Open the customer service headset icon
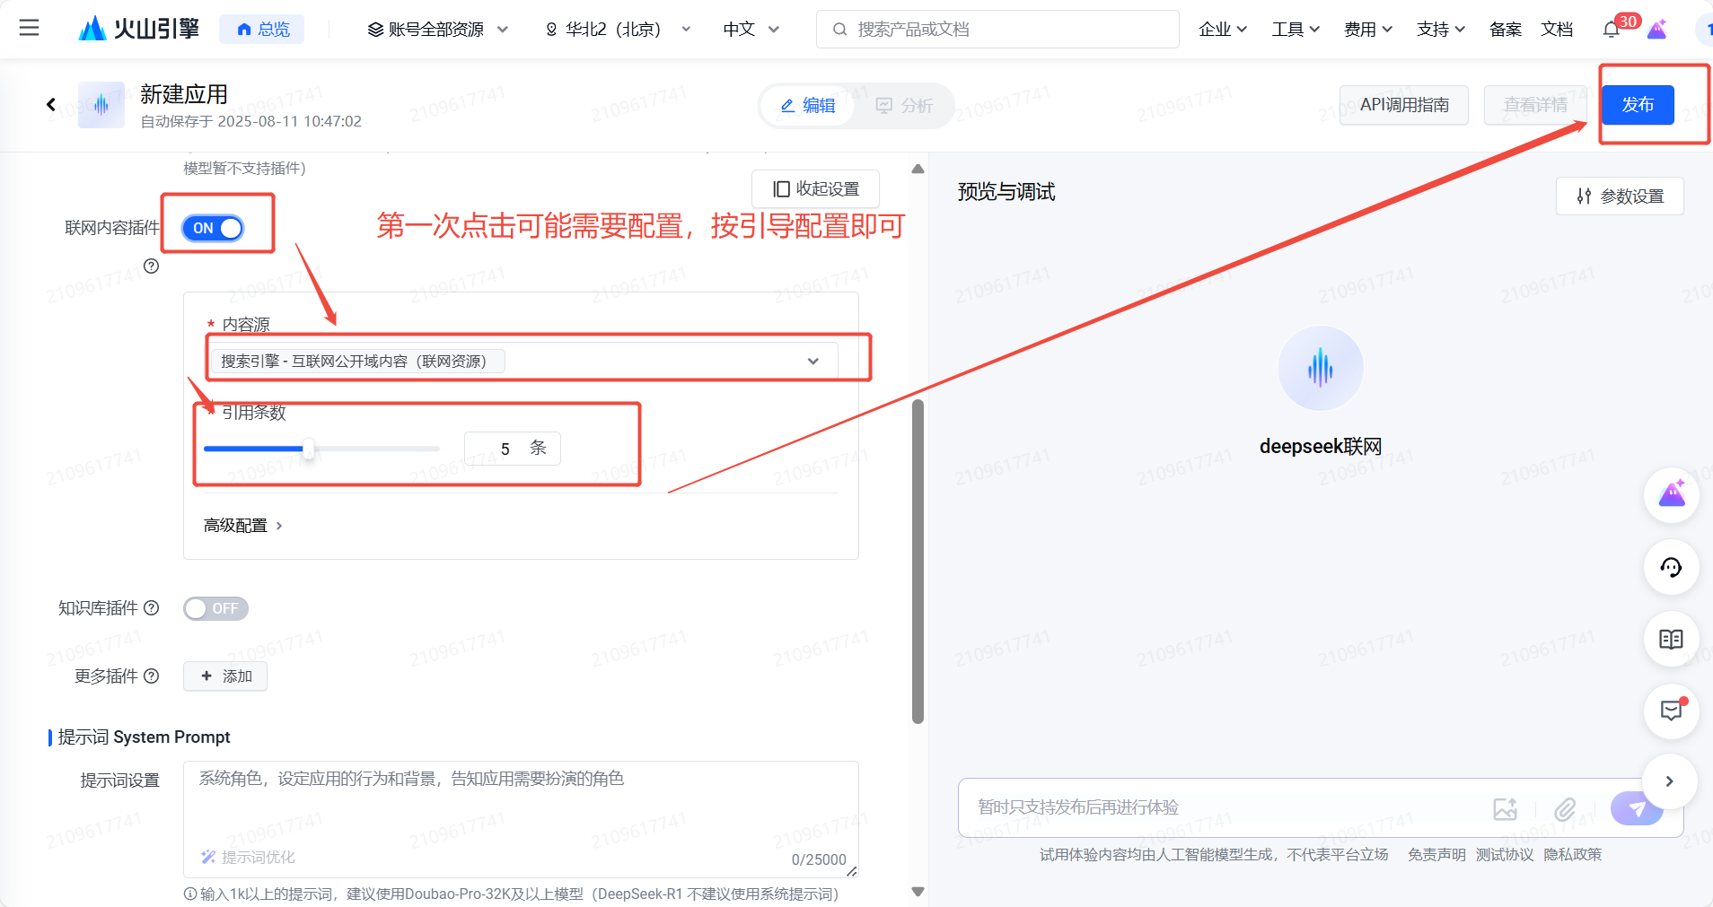The width and height of the screenshot is (1713, 907). pyautogui.click(x=1671, y=567)
